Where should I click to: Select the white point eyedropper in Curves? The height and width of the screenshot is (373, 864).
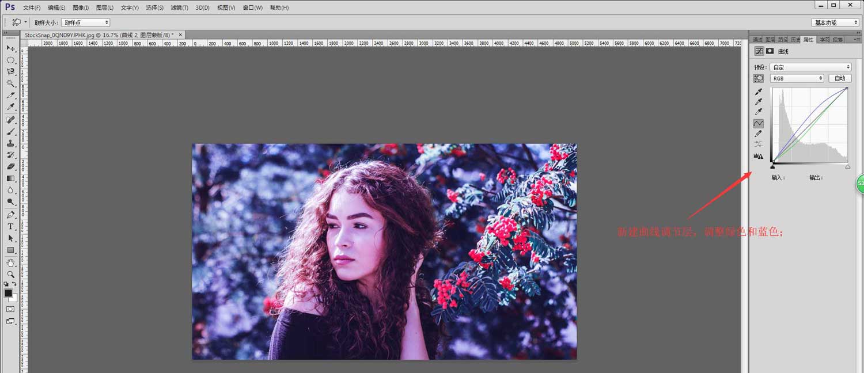pos(759,112)
